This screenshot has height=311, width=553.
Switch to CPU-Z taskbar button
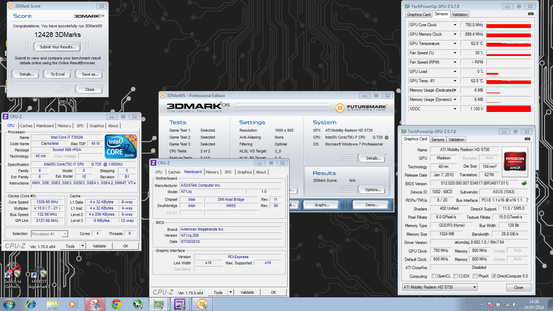180,304
